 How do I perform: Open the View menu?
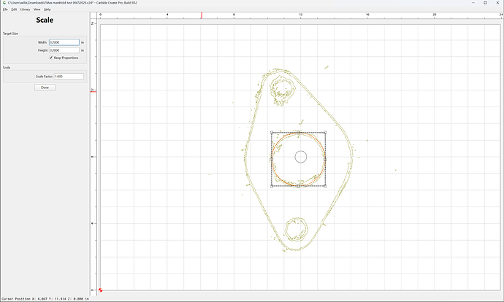pyautogui.click(x=37, y=9)
